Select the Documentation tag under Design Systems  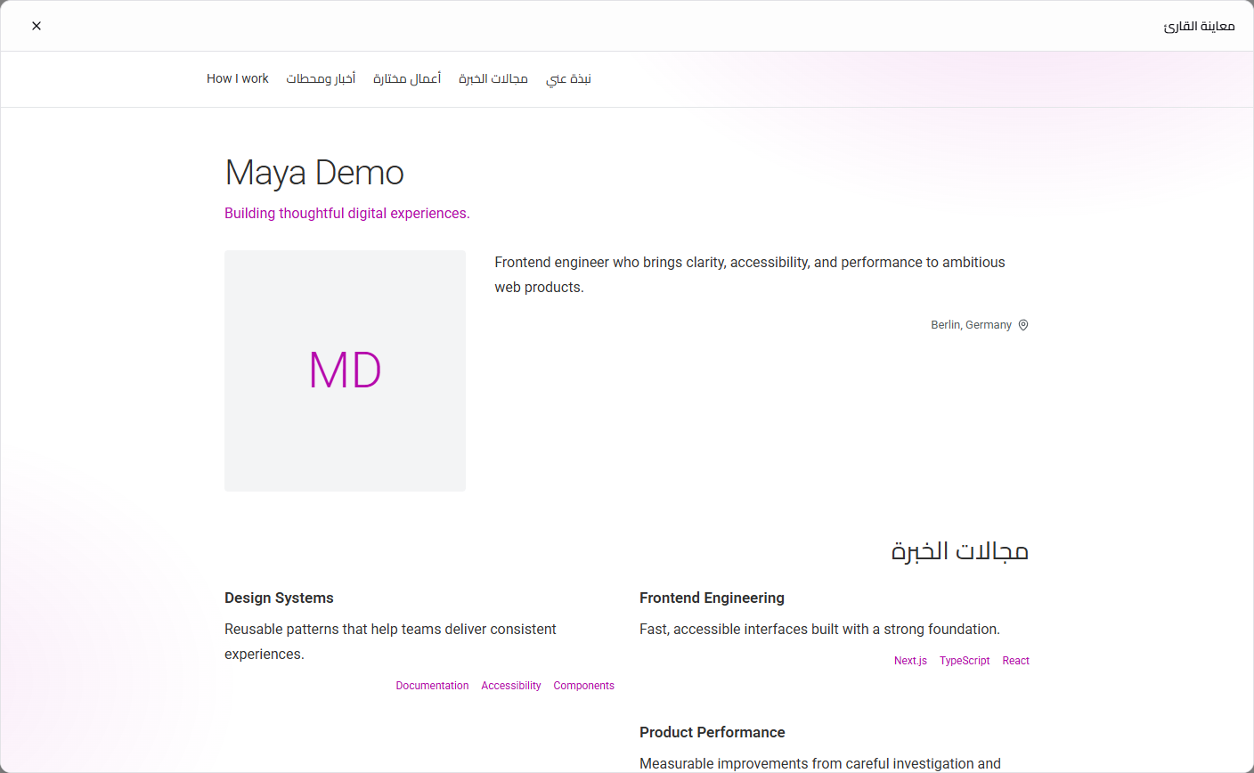[432, 686]
